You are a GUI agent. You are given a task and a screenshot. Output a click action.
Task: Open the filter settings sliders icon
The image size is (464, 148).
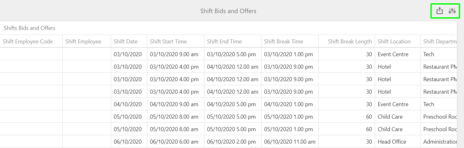[x=452, y=11]
